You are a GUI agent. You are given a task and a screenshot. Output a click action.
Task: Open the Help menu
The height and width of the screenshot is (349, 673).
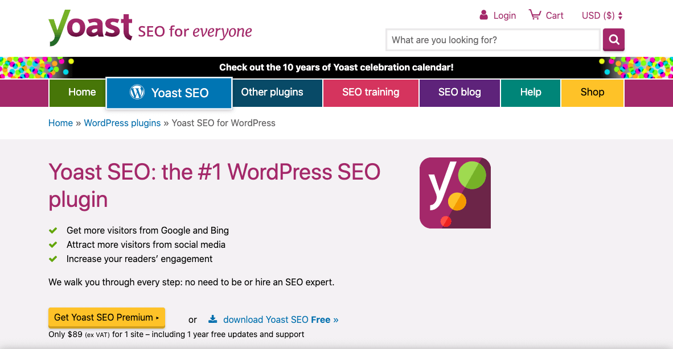click(x=530, y=92)
